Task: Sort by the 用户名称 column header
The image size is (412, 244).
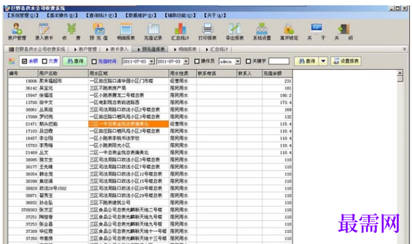Action: tap(63, 73)
